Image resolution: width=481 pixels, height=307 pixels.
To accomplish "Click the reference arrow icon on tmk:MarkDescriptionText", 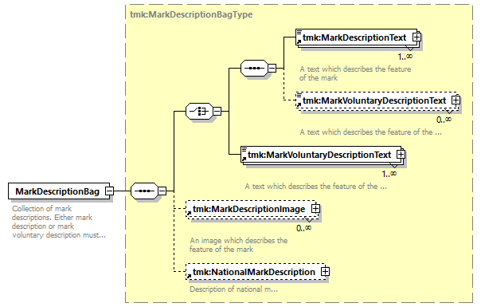I will [299, 41].
